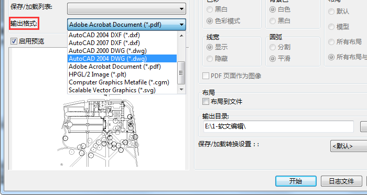Choose 分割 under 圆弧

click(273, 47)
